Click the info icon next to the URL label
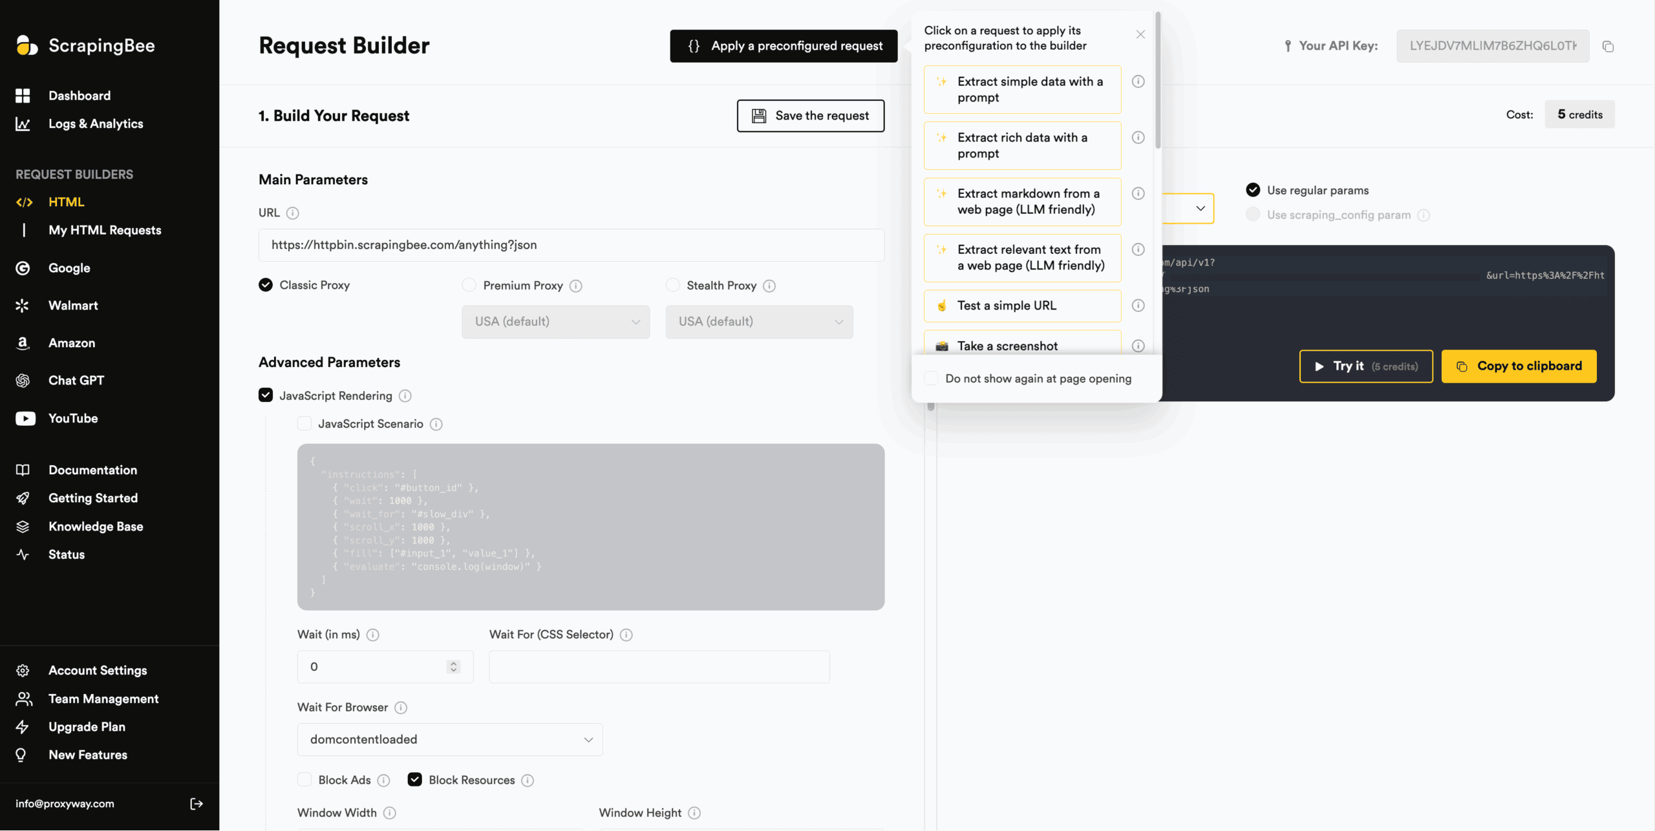 pos(293,213)
